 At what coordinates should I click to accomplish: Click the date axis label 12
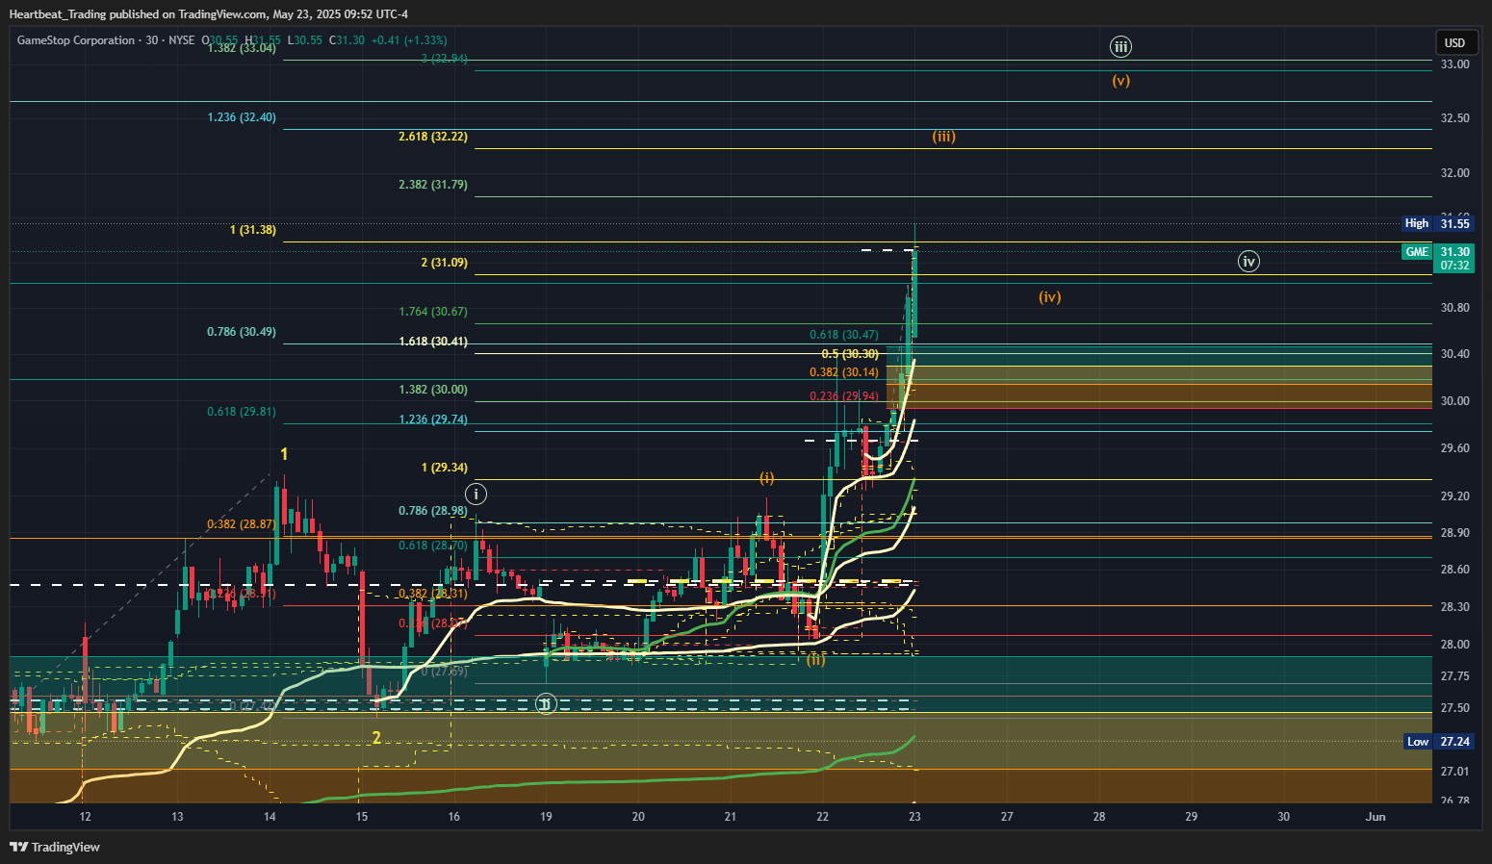point(85,817)
